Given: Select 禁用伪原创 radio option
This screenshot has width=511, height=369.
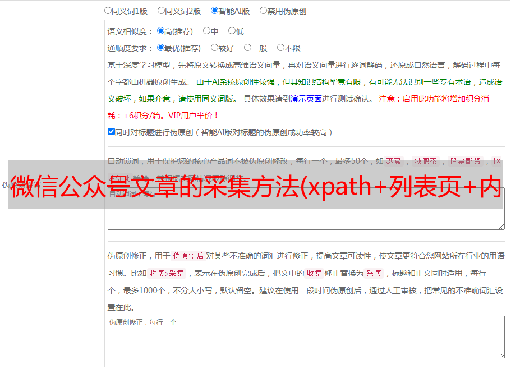Looking at the screenshot, I should 263,11.
